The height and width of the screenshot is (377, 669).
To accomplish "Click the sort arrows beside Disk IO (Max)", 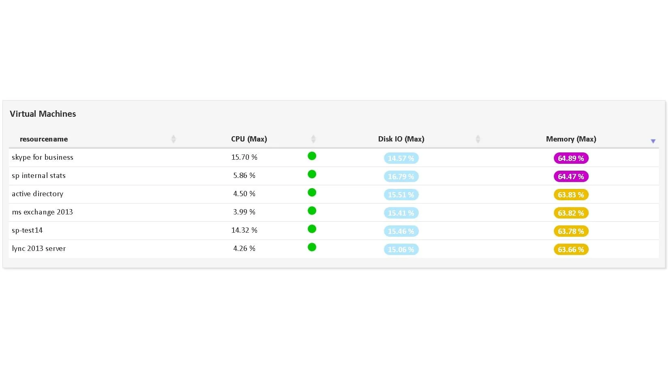I will 478,139.
